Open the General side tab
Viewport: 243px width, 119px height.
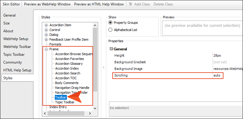pyautogui.click(x=9, y=15)
